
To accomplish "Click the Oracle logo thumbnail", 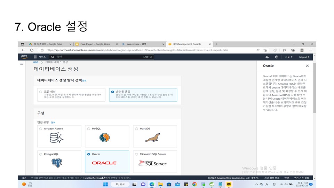I will click(x=104, y=163).
